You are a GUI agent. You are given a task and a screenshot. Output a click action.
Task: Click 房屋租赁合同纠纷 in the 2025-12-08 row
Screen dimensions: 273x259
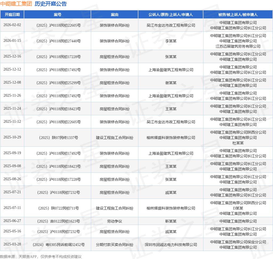[115, 83]
